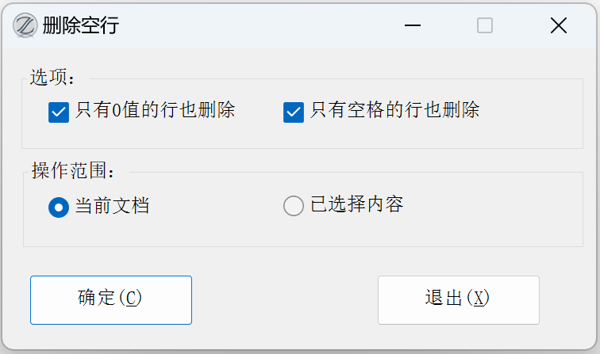Uncheck the 只有0值的行也删除 checkbox

click(x=59, y=112)
